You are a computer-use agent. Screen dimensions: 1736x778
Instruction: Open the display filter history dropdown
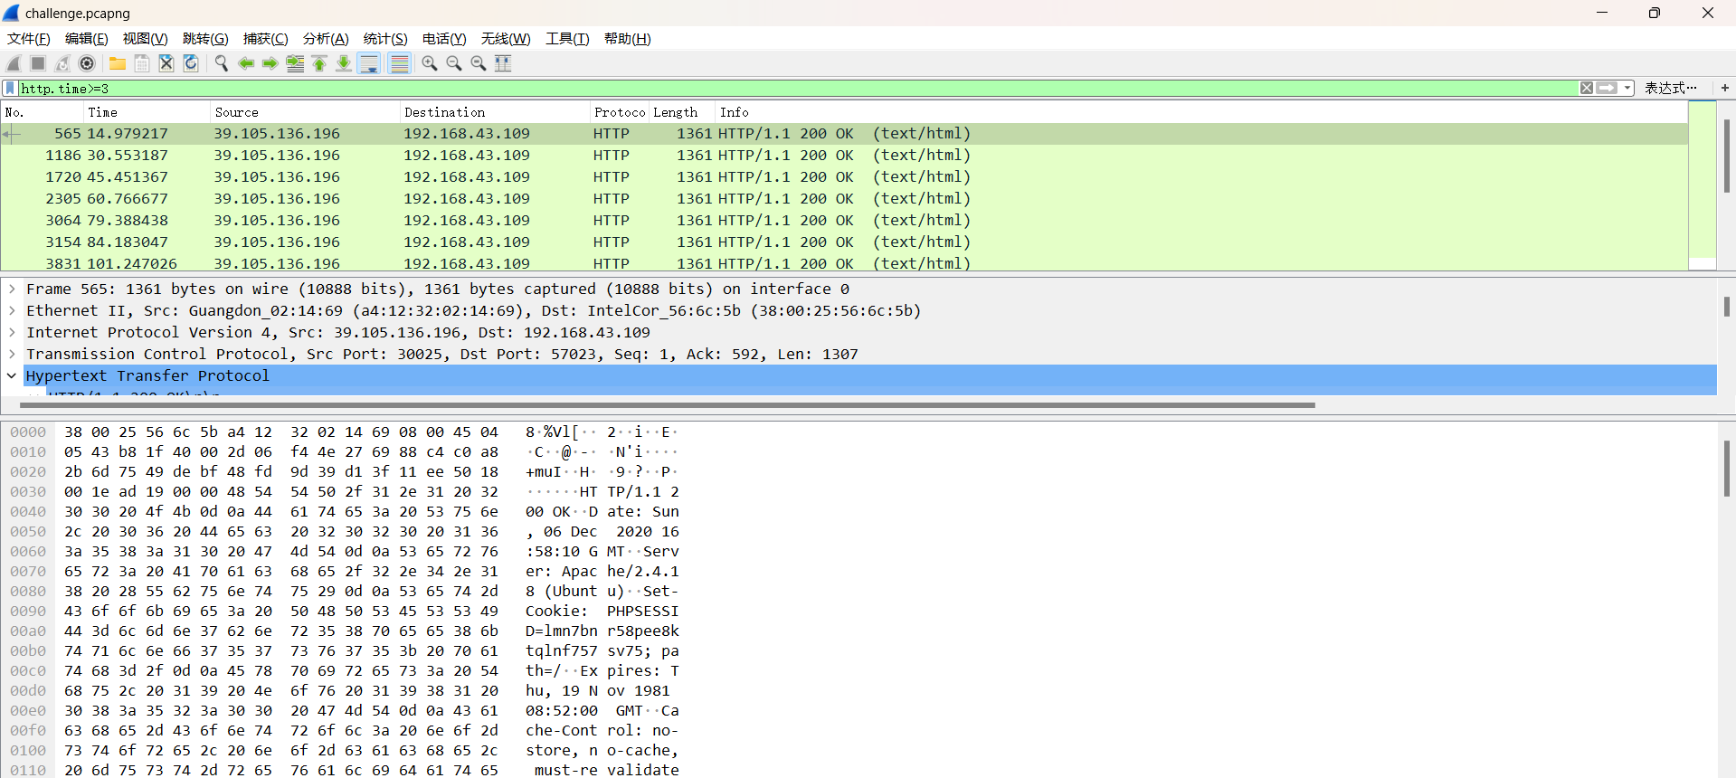click(1627, 88)
